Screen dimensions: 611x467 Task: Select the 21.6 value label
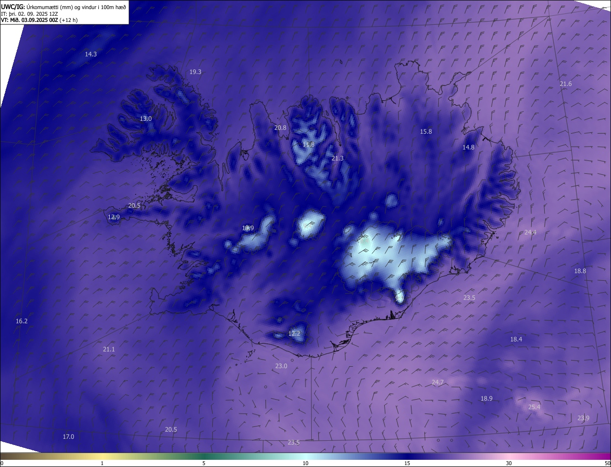click(x=566, y=84)
